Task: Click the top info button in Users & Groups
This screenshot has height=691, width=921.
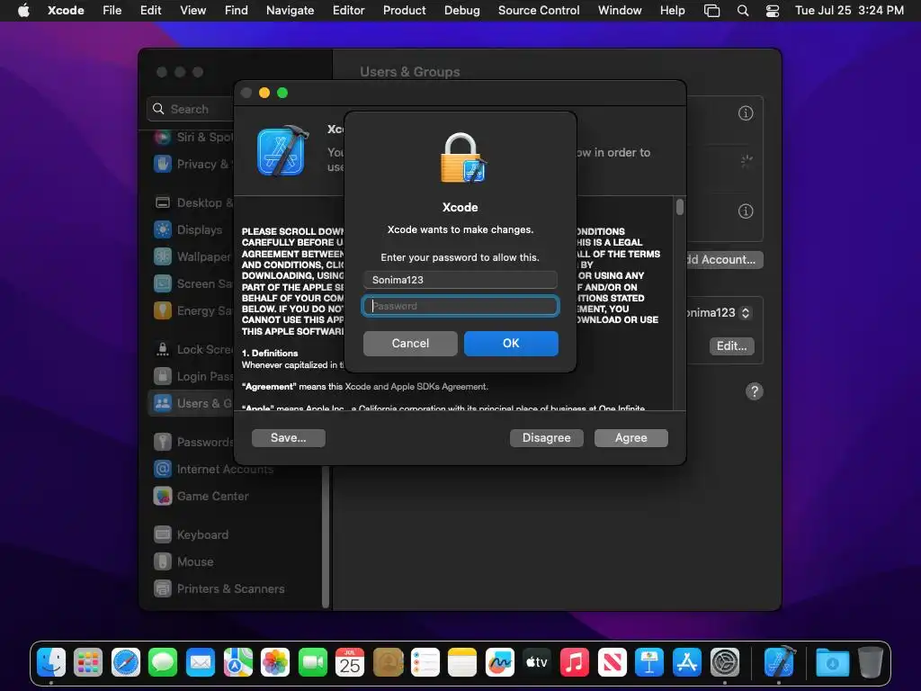Action: point(746,112)
